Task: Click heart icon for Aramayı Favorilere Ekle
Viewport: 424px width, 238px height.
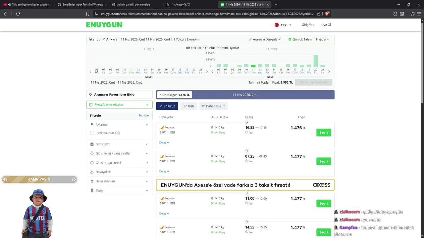Action: [x=90, y=95]
